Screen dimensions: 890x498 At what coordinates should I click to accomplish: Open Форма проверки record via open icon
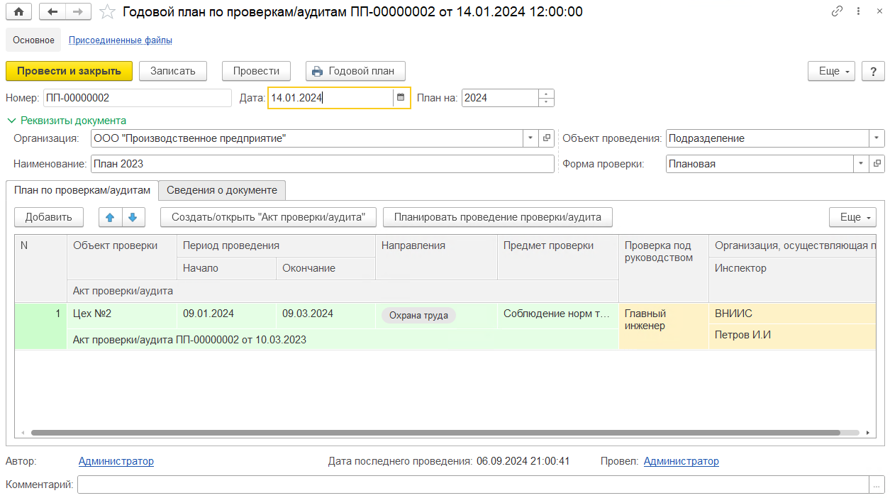[x=877, y=164]
